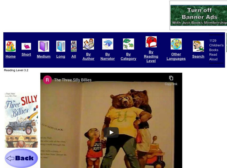The height and width of the screenshot is (168, 227).
Task: Select the Search magnifying glass icon
Action: tap(198, 46)
